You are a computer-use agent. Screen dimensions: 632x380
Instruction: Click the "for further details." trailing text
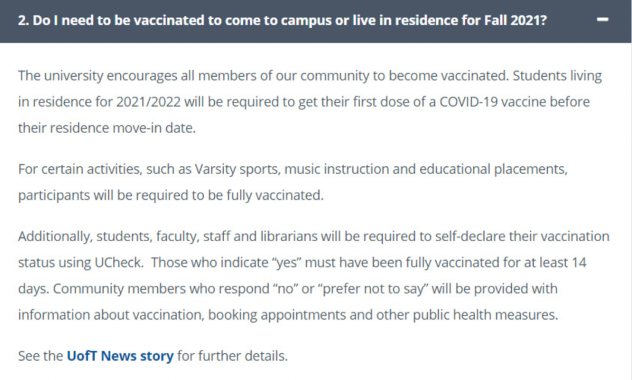pyautogui.click(x=232, y=356)
